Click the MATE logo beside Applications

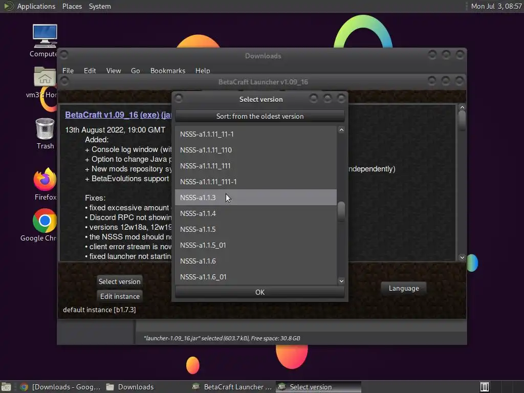[x=8, y=6]
